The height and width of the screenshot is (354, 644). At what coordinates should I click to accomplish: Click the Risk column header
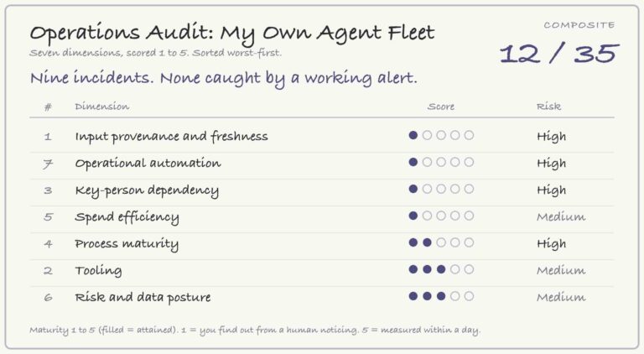548,107
